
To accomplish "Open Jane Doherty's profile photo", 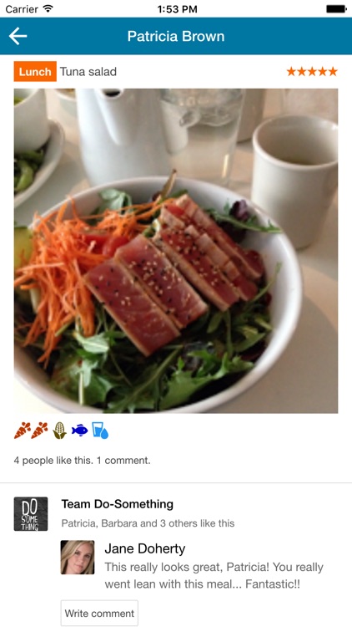I will click(x=78, y=558).
